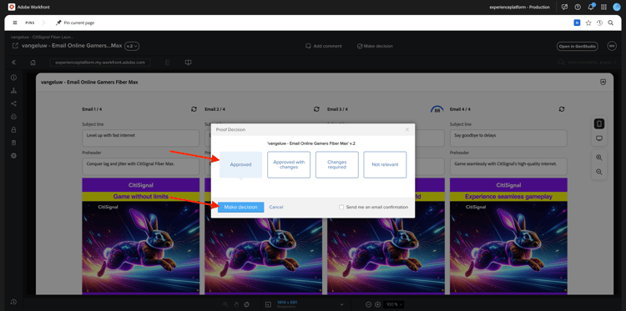Tick Send me an email confirmation
The height and width of the screenshot is (311, 626).
[x=341, y=207]
